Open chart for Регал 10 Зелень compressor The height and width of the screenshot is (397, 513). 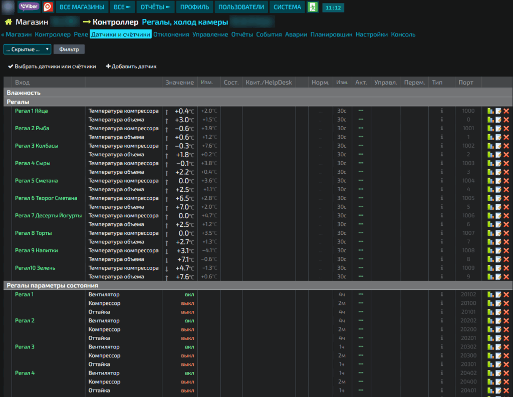coord(490,268)
